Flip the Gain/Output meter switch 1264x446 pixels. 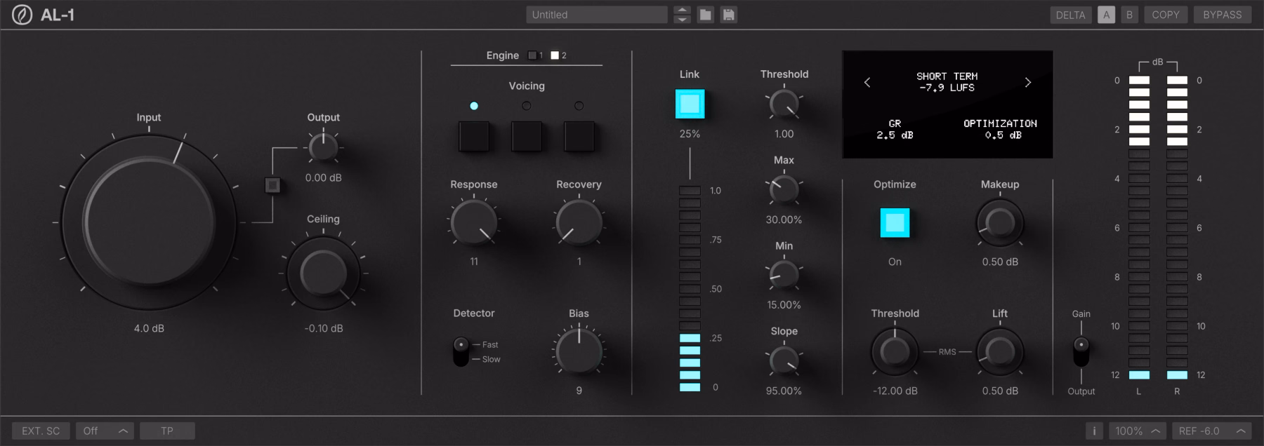coord(1081,352)
